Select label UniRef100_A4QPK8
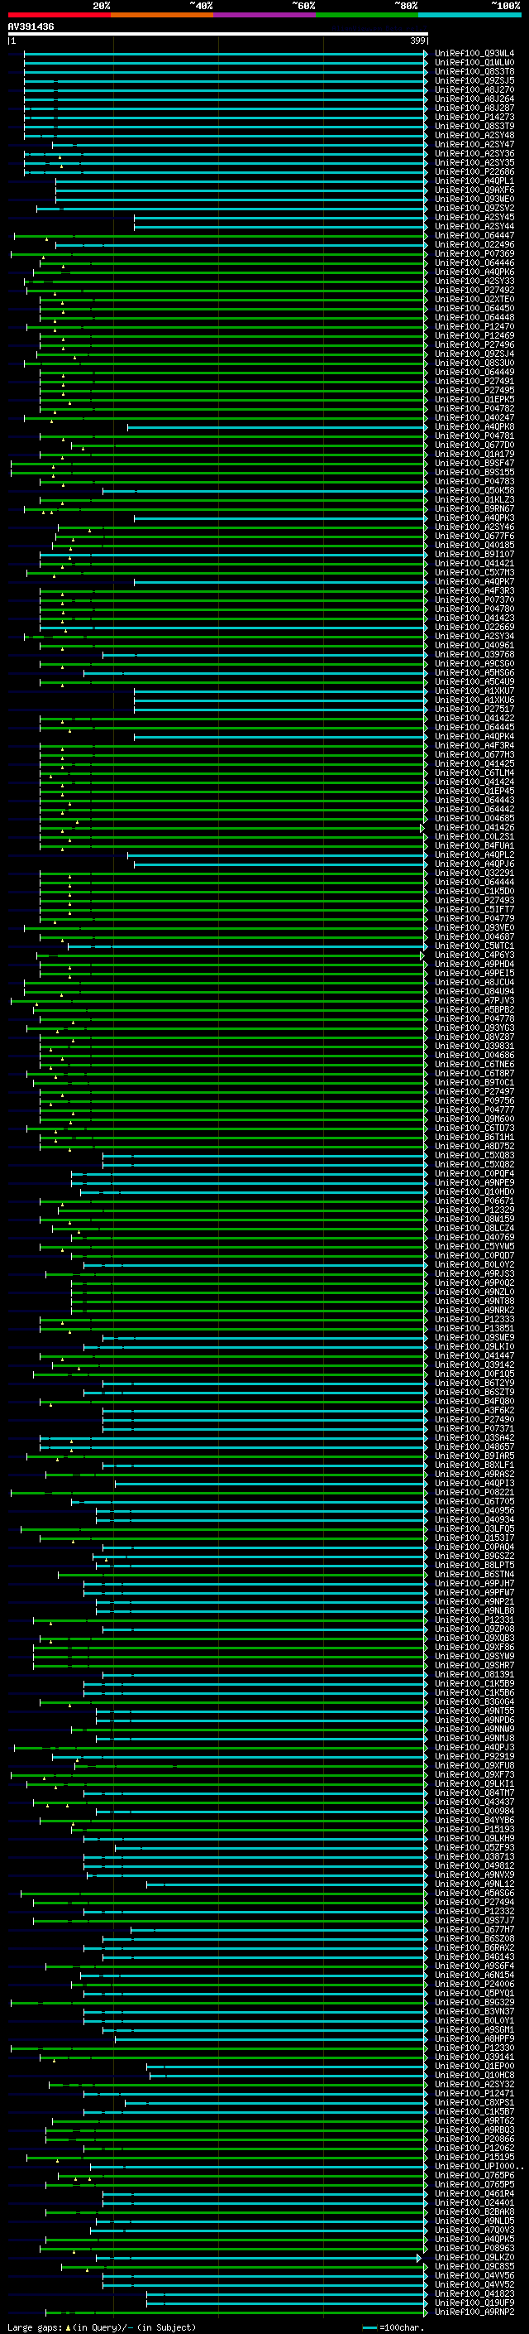 coord(474,426)
